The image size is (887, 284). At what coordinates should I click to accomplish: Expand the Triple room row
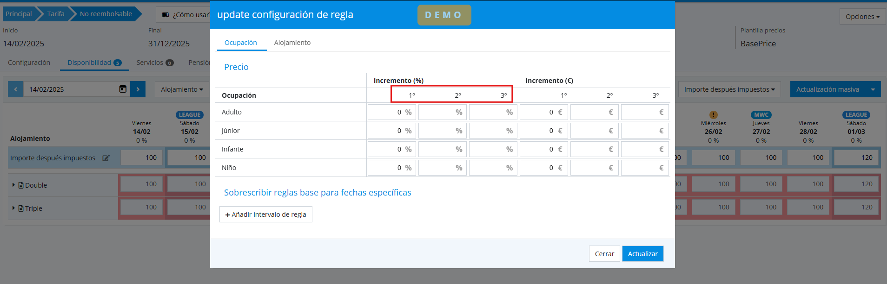coord(13,208)
